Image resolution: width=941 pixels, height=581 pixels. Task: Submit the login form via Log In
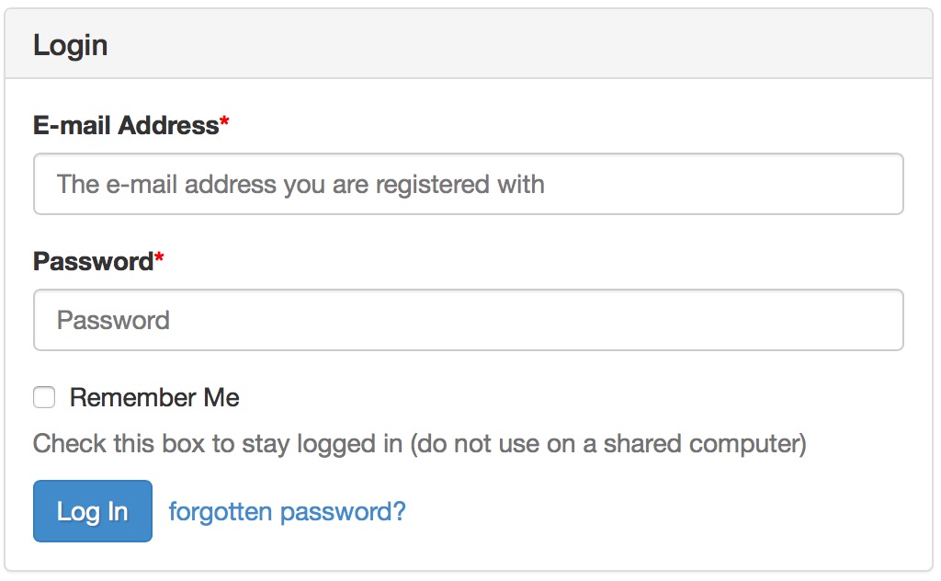point(93,511)
